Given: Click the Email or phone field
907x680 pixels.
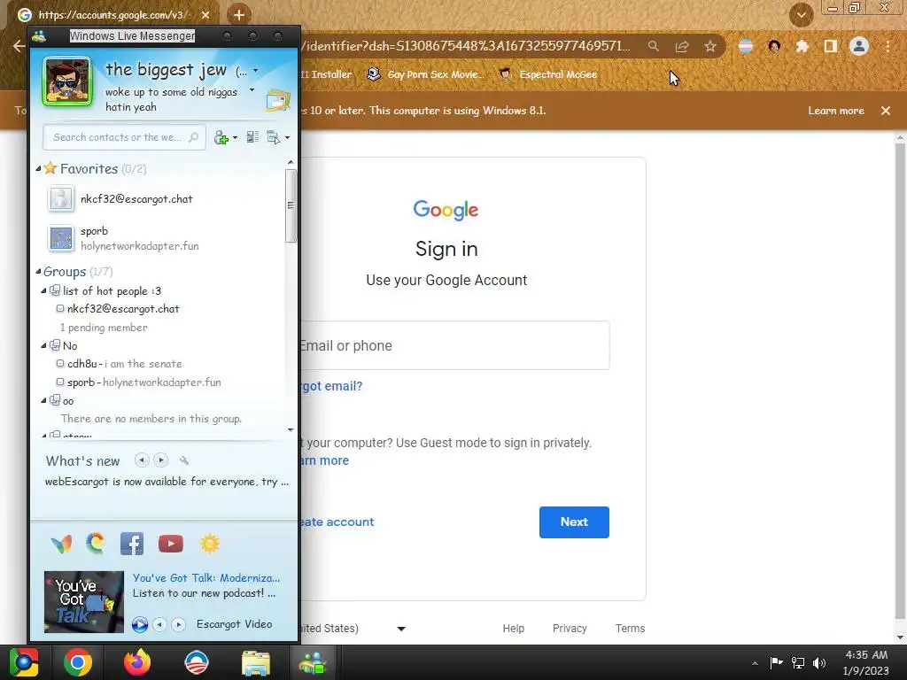Looking at the screenshot, I should point(454,345).
